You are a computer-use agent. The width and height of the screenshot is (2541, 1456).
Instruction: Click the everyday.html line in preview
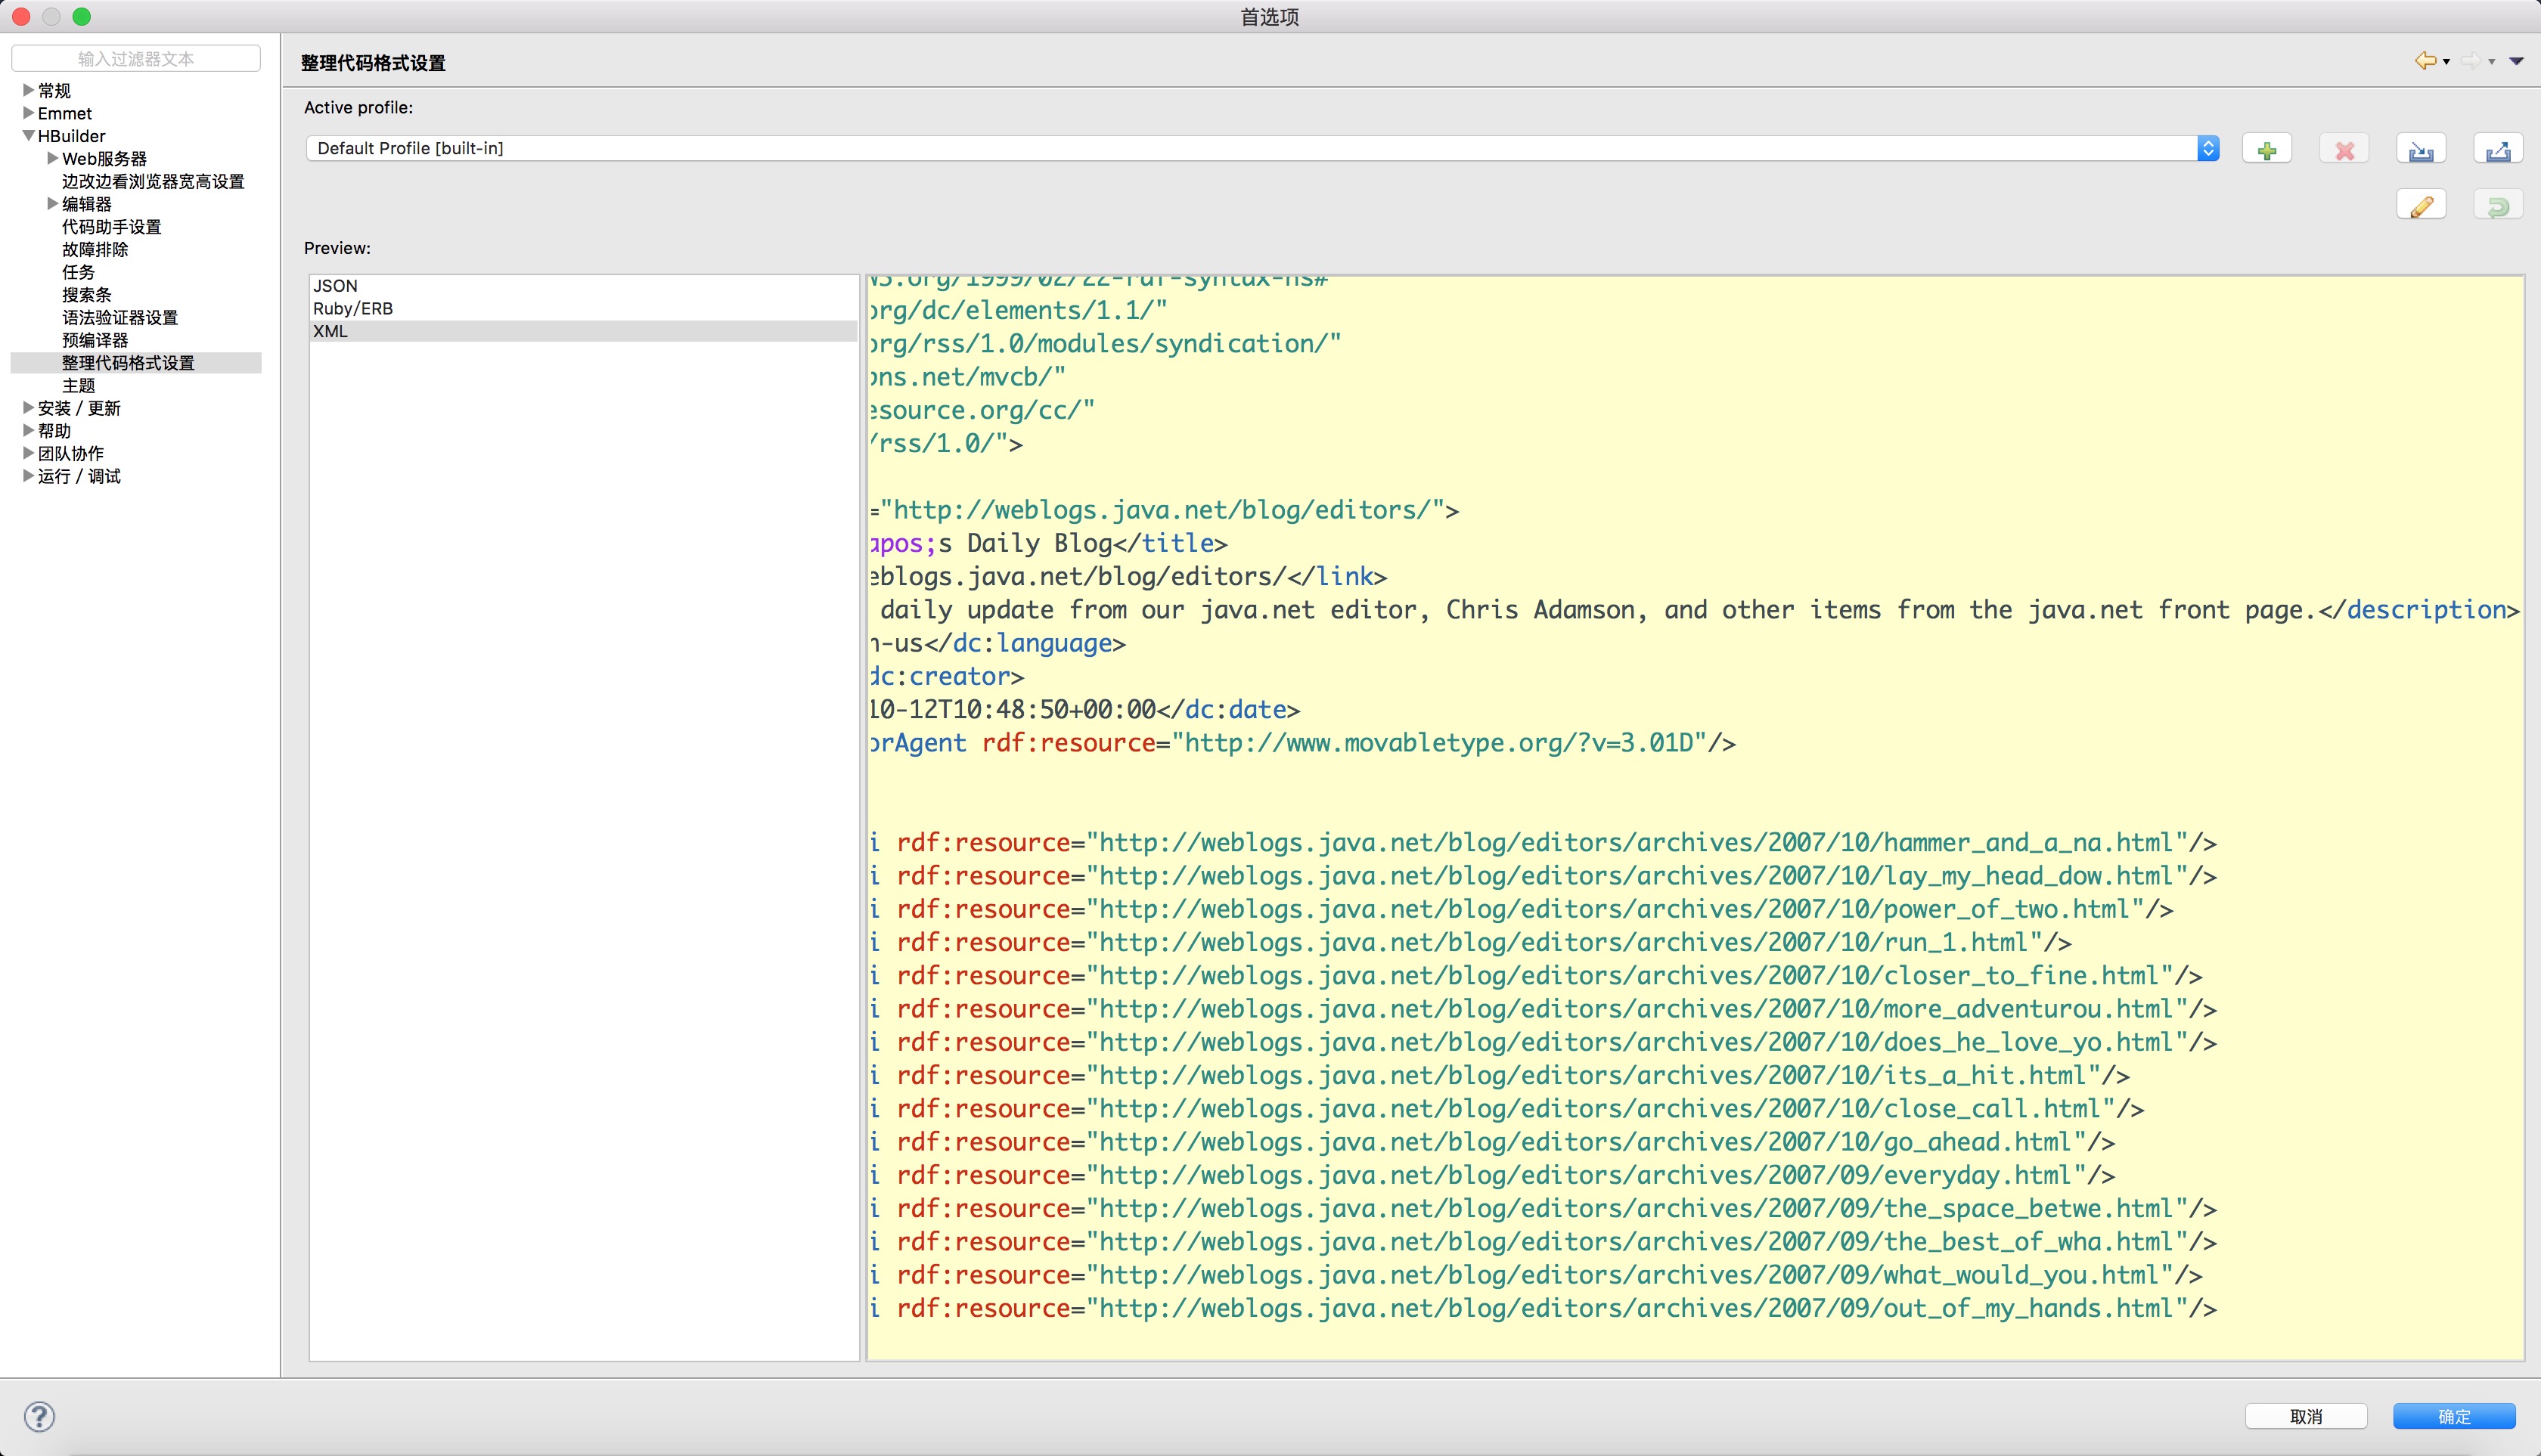coord(1491,1175)
